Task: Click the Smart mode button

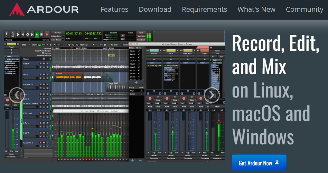Action: 34,45
